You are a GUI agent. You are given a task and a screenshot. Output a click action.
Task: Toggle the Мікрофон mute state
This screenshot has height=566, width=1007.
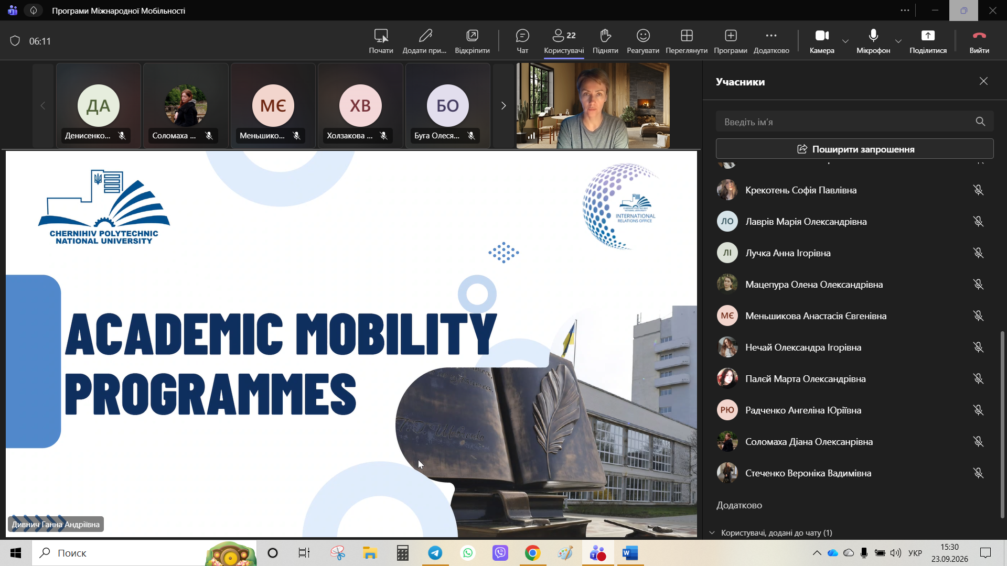[873, 41]
